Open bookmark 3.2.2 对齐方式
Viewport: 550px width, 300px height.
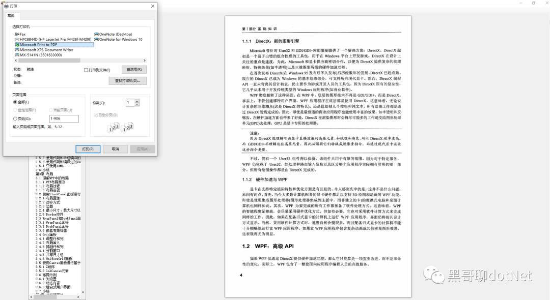pyautogui.click(x=48, y=202)
